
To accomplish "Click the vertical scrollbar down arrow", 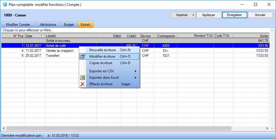I will click(x=272, y=123).
